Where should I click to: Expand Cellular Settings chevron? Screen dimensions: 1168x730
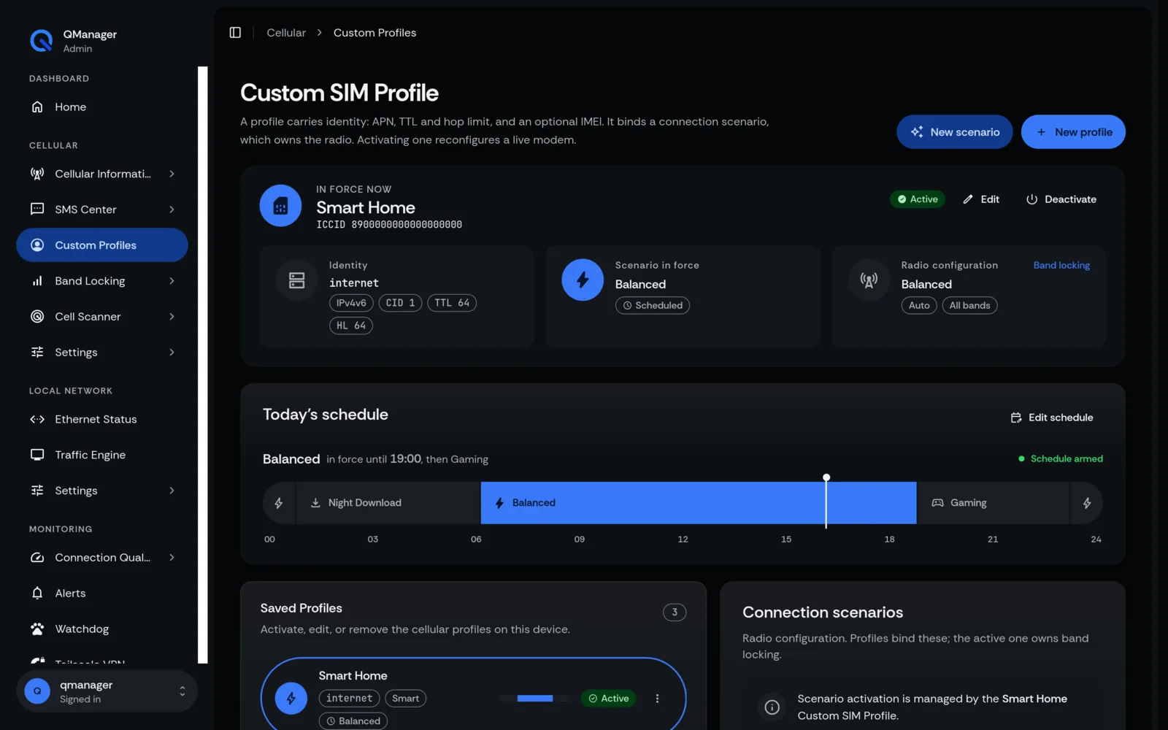(172, 353)
